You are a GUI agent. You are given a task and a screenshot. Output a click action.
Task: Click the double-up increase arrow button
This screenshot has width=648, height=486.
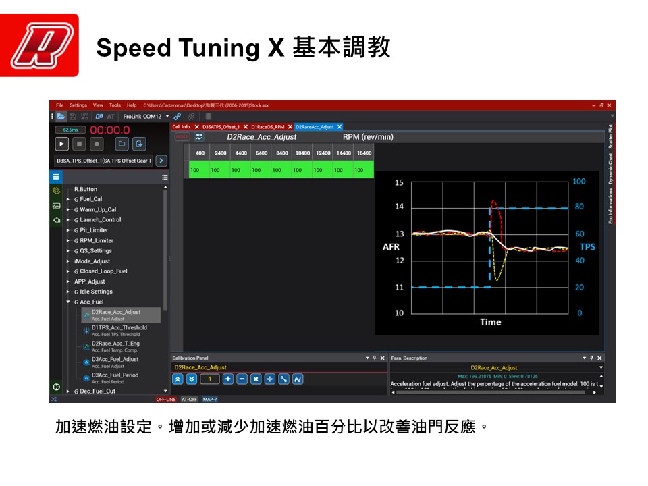178,379
